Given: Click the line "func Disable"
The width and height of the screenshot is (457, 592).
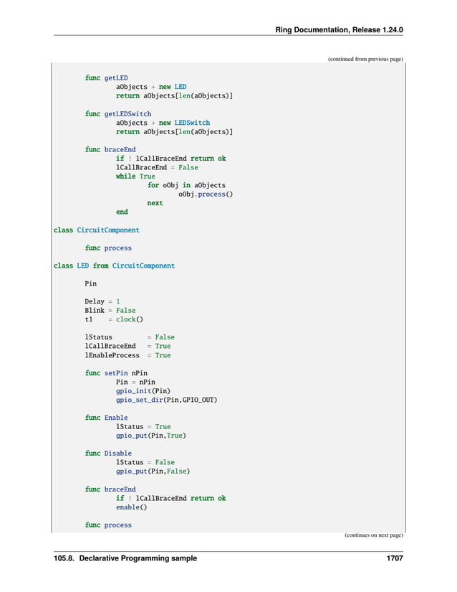Looking at the screenshot, I should [108, 454].
